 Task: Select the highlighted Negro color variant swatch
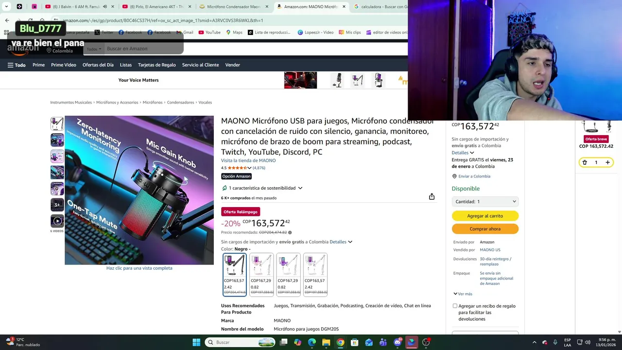tap(234, 275)
